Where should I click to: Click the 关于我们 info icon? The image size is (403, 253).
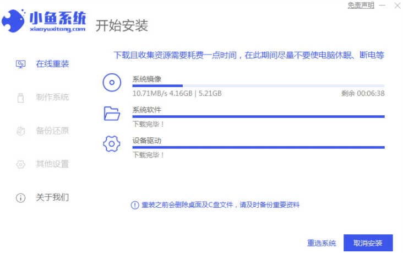pyautogui.click(x=20, y=198)
